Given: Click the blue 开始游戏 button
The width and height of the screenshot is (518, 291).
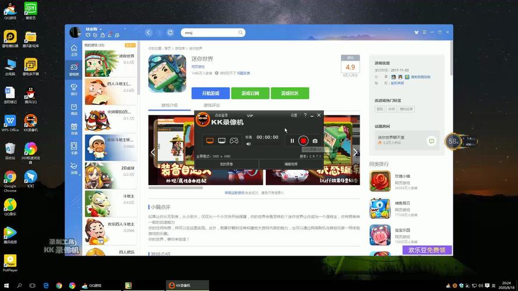Looking at the screenshot, I should [210, 93].
